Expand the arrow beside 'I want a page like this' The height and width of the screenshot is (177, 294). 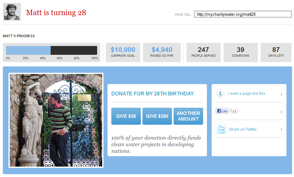[281, 94]
